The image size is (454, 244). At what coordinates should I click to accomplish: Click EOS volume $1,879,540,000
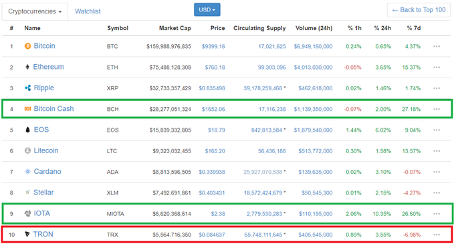click(x=314, y=130)
